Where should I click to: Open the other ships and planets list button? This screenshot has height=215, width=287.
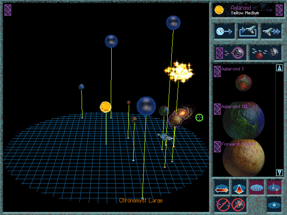coord(265,53)
